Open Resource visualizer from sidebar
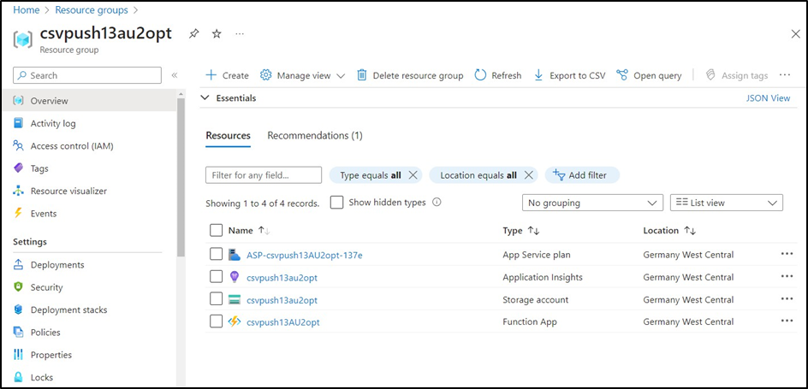The width and height of the screenshot is (808, 389). click(x=68, y=191)
